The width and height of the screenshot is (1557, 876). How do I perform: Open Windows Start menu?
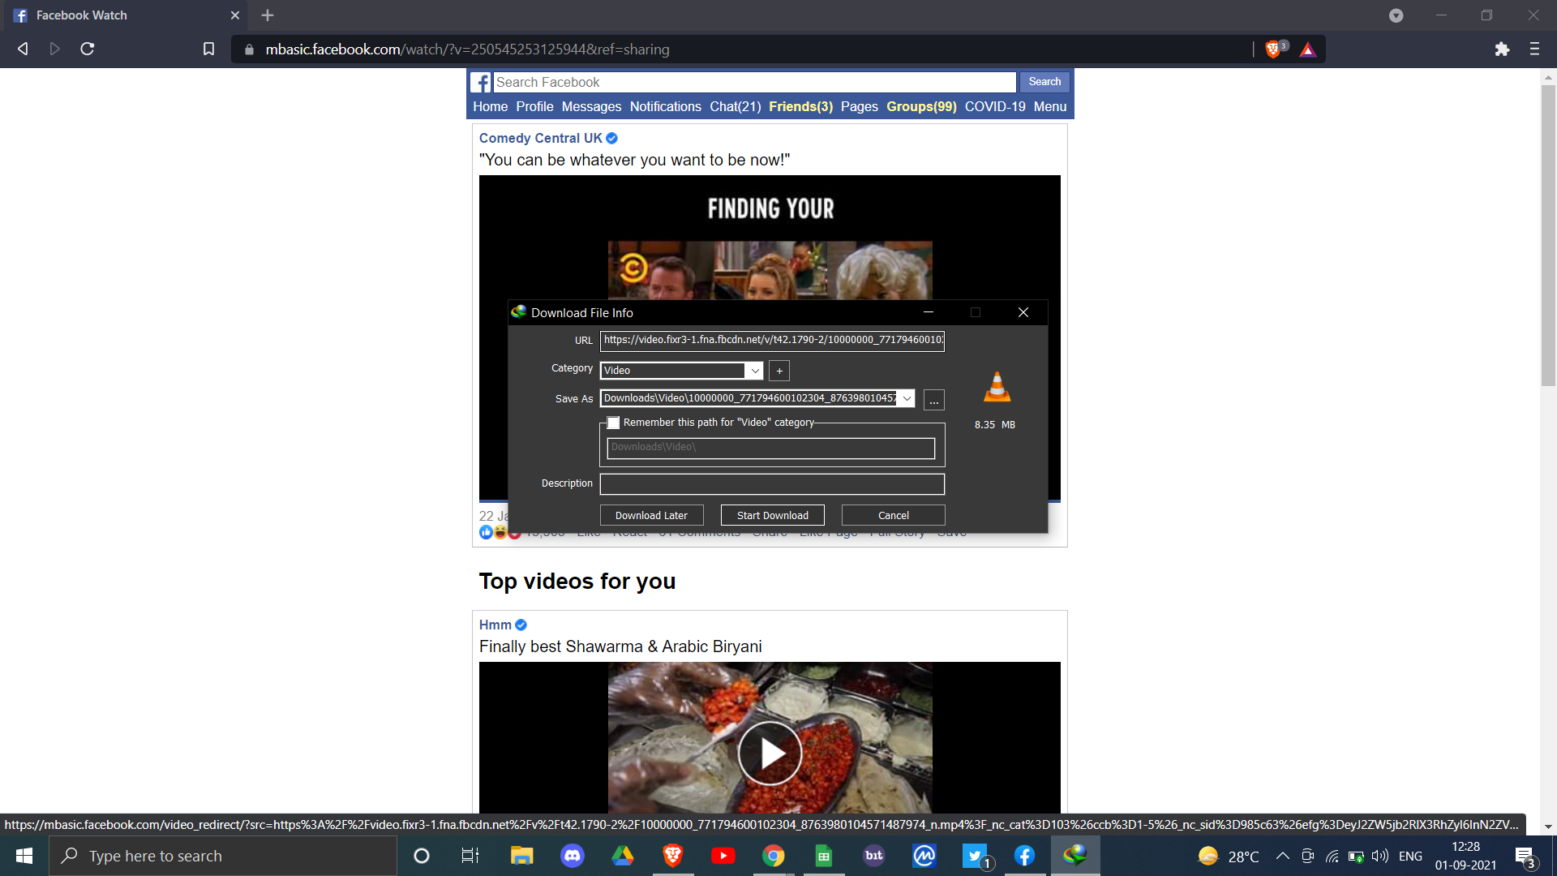tap(24, 856)
